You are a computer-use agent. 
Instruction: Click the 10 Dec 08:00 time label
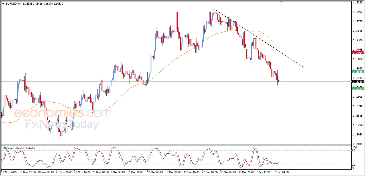pyautogui.click(x=155, y=172)
